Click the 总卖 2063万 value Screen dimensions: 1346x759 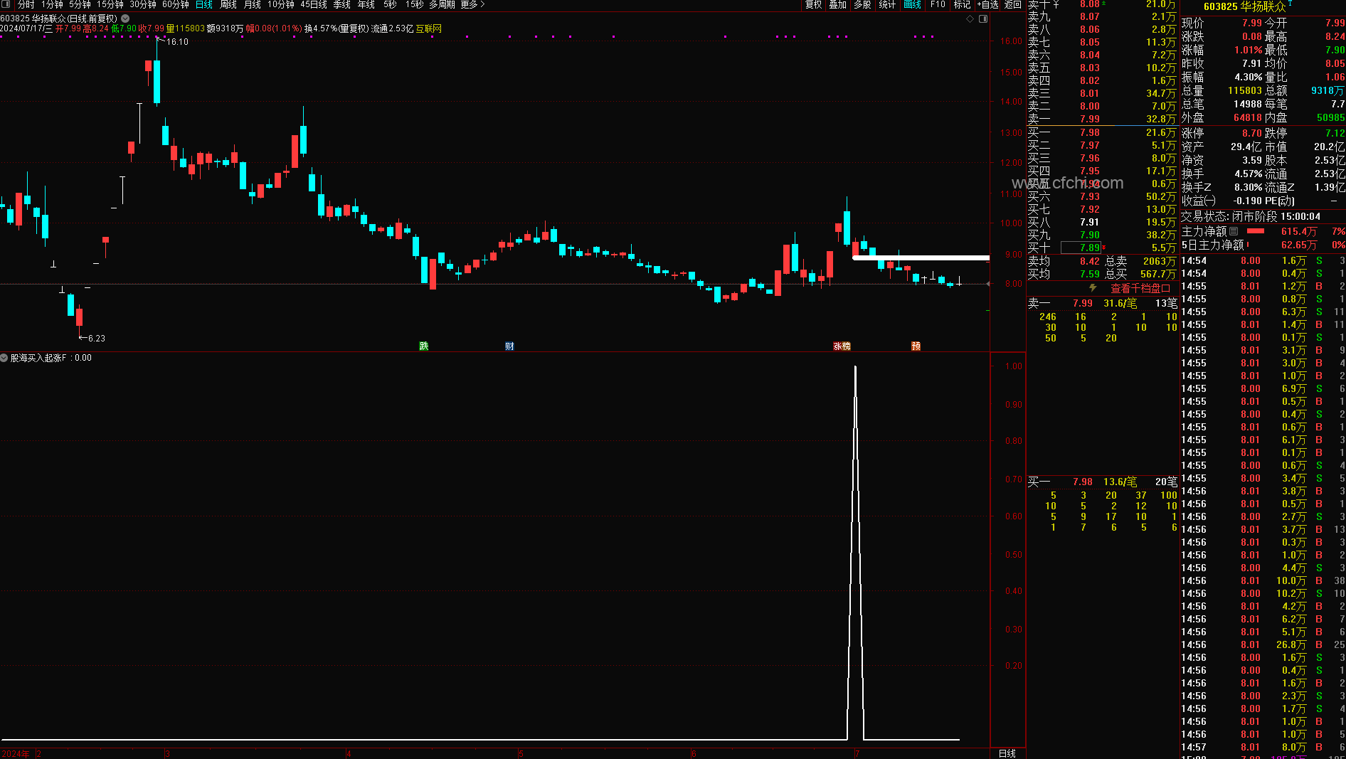(x=1159, y=261)
